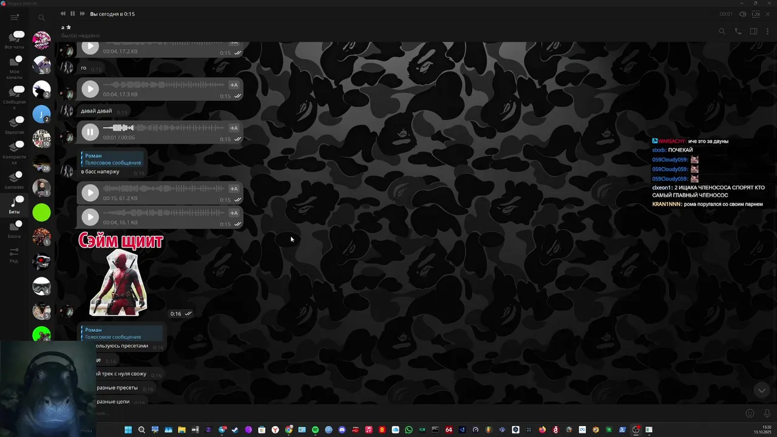Click the Сэйм щиит Deadpool sticker
This screenshot has height=437, width=777.
[x=121, y=274]
